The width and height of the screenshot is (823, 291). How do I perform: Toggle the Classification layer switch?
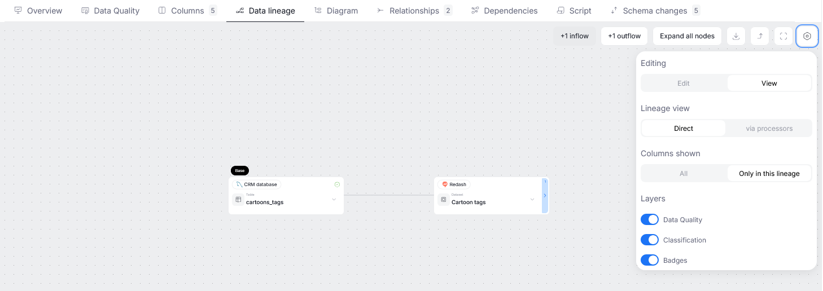[x=650, y=240]
